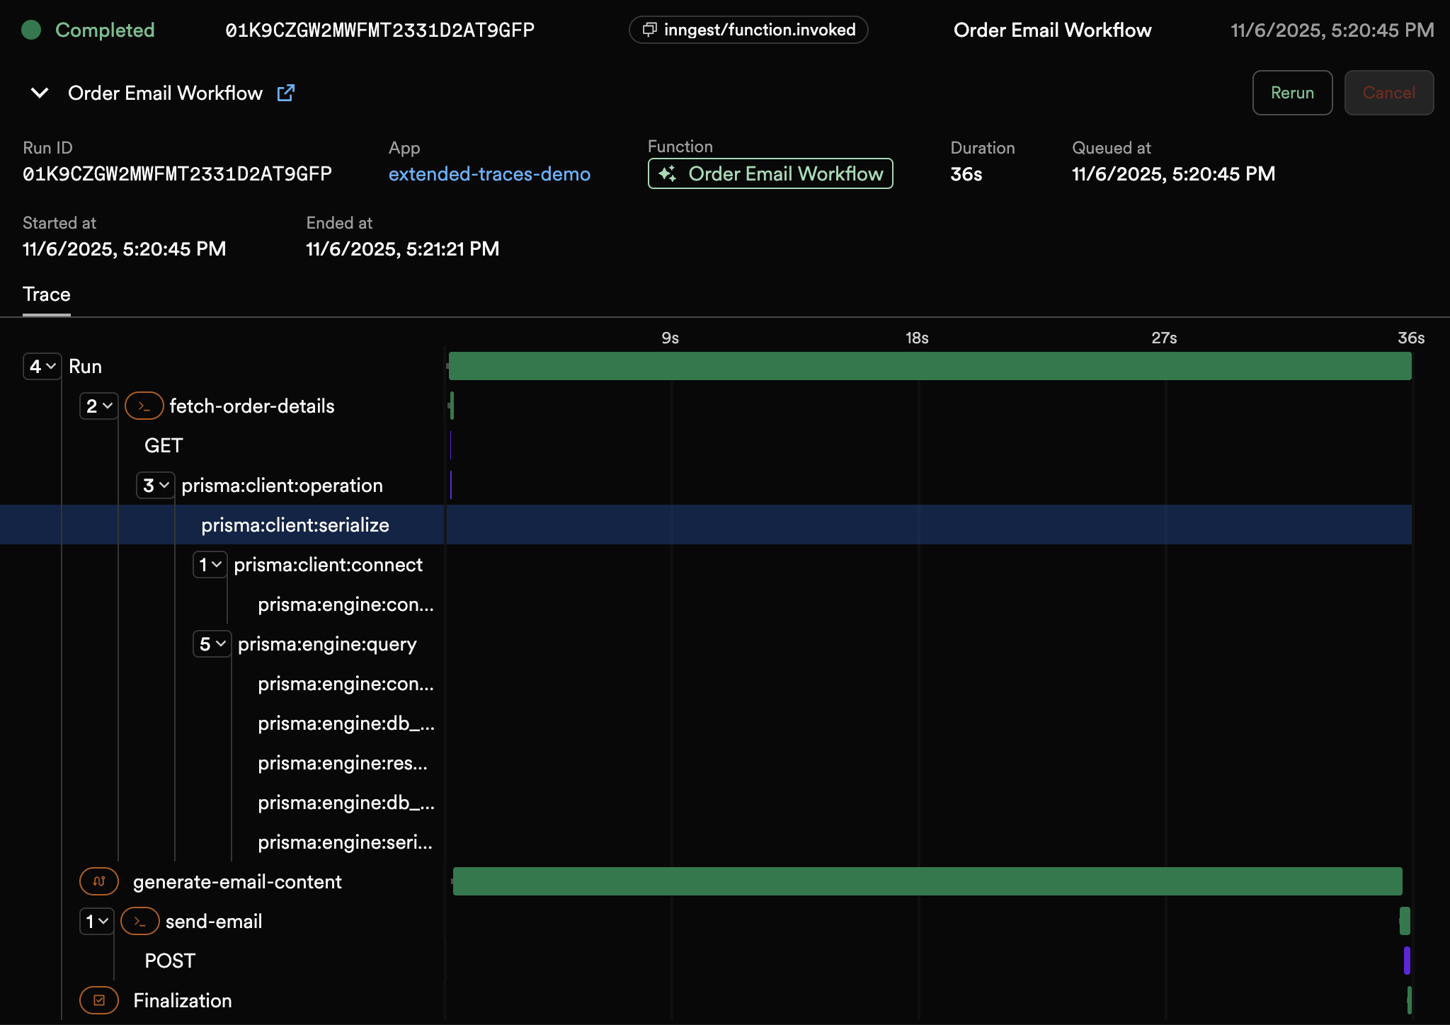Expand the 1-span dropdown on send-email

tap(97, 921)
